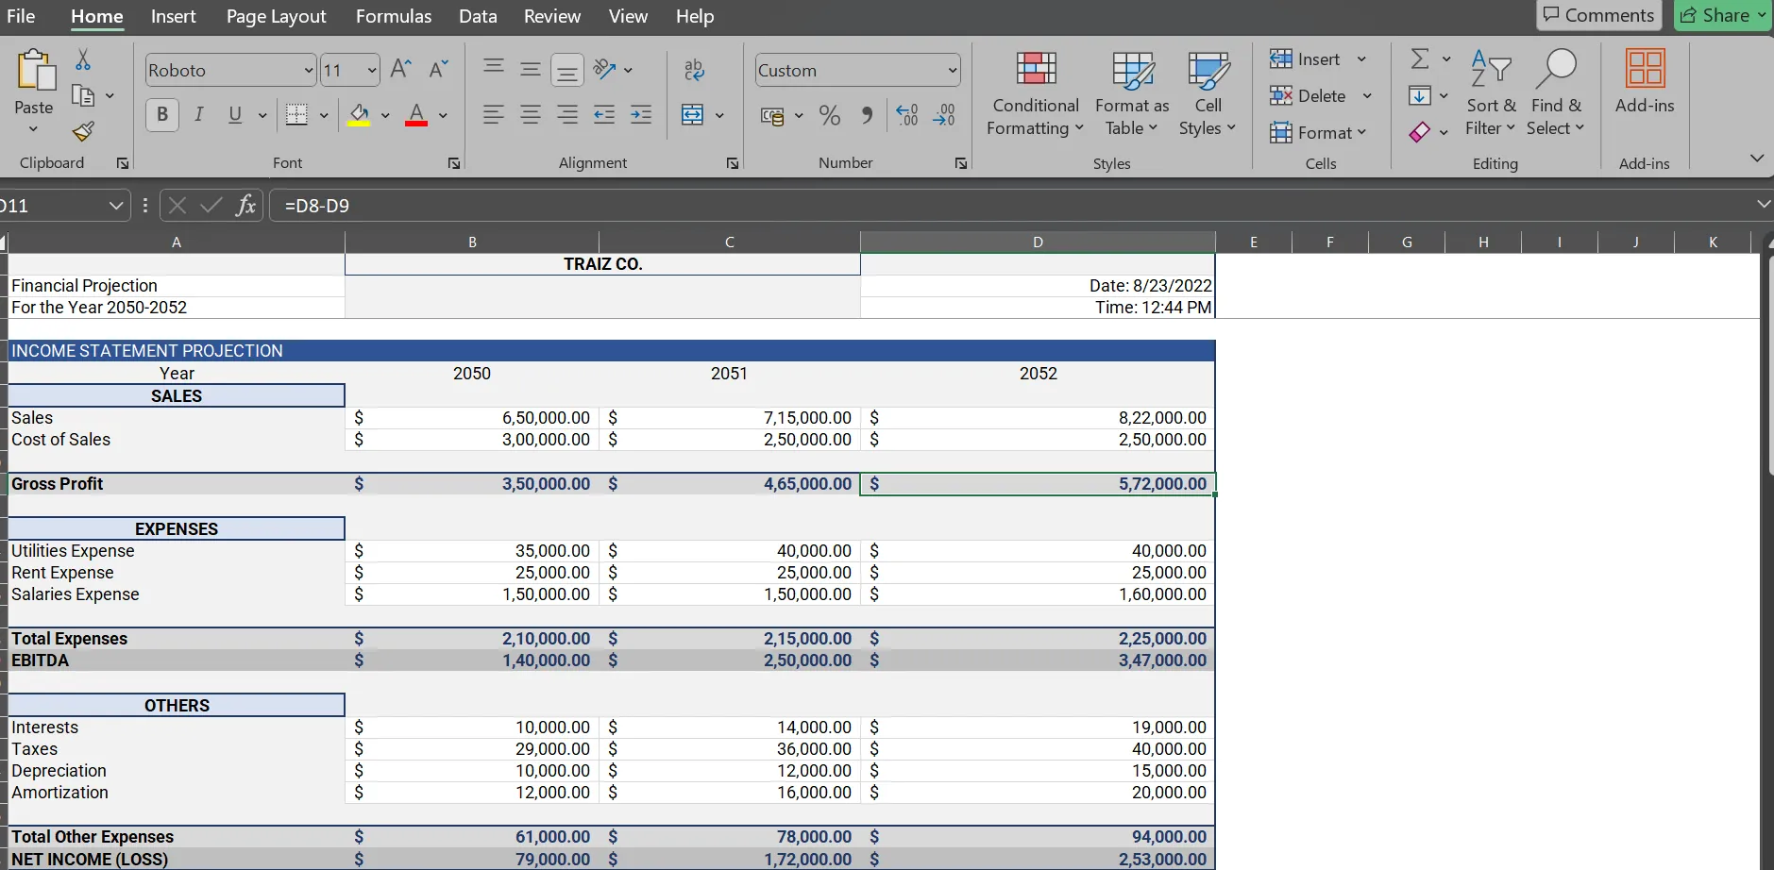Click the AutoSum sigma icon
1774x870 pixels.
click(x=1419, y=59)
